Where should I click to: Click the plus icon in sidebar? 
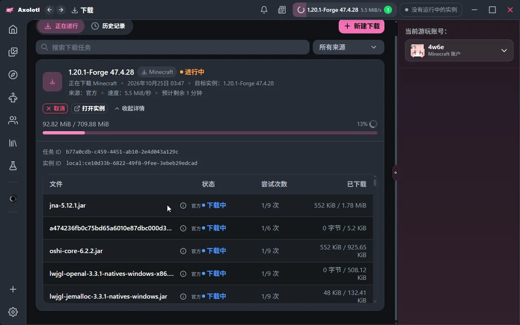pyautogui.click(x=13, y=289)
